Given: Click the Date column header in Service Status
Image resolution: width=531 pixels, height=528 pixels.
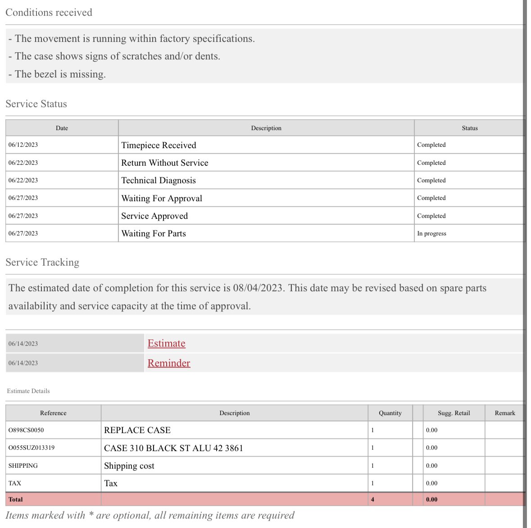Looking at the screenshot, I should tap(62, 128).
